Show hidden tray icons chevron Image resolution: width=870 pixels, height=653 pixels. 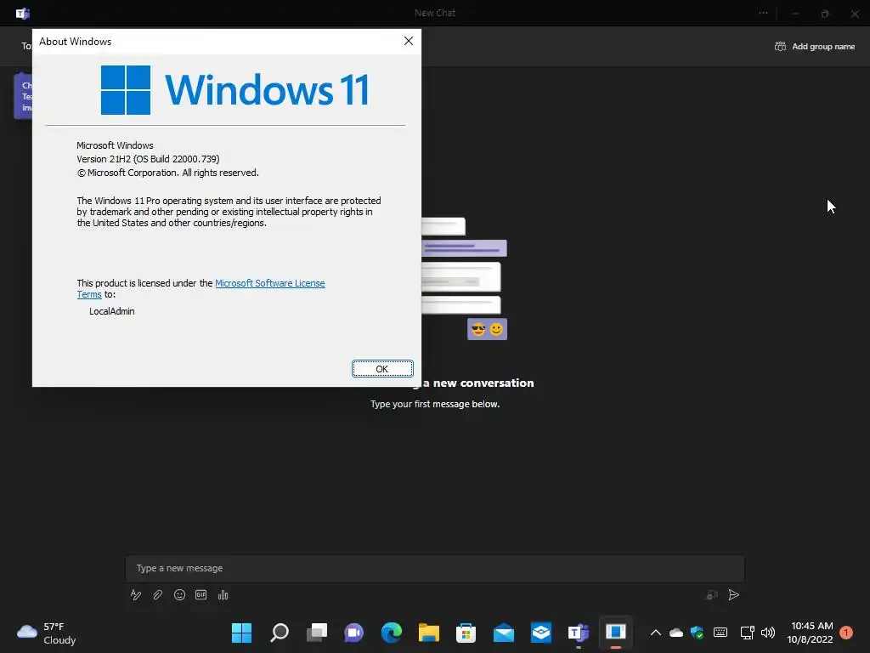pos(655,633)
